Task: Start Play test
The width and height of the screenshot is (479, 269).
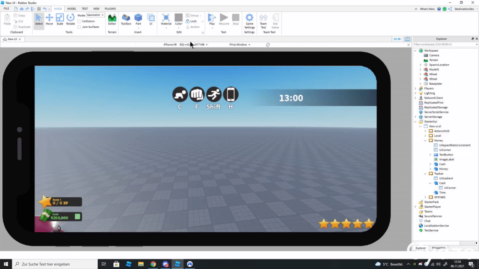Action: click(x=212, y=20)
